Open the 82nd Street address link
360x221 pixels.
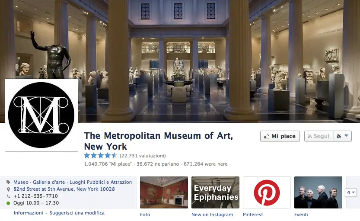[64, 189]
